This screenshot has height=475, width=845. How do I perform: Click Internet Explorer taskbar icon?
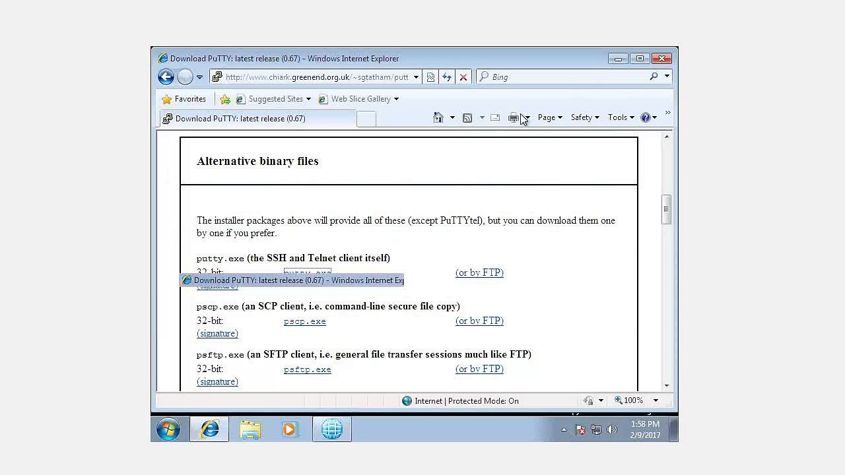(x=210, y=429)
